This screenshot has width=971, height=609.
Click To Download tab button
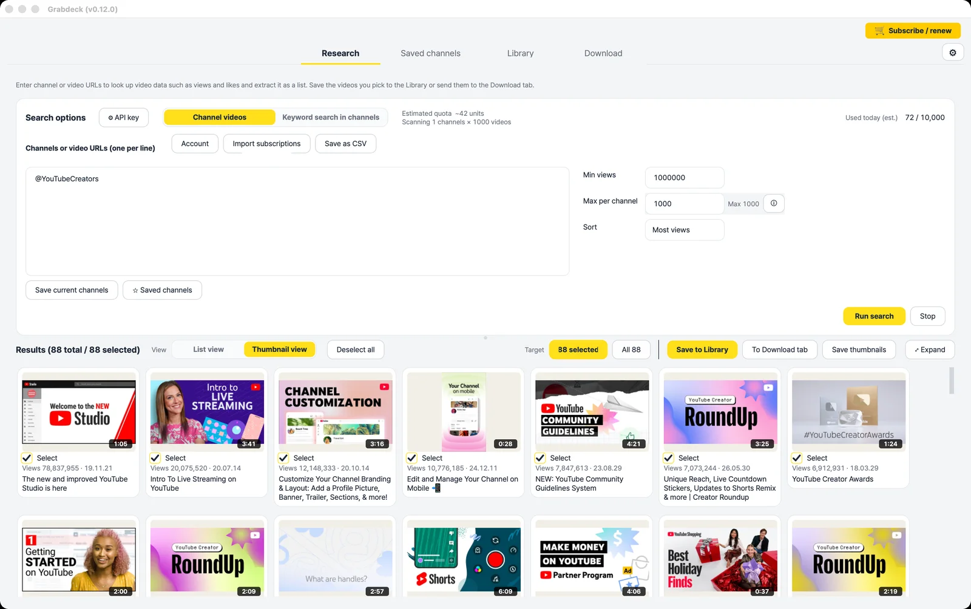pos(779,350)
